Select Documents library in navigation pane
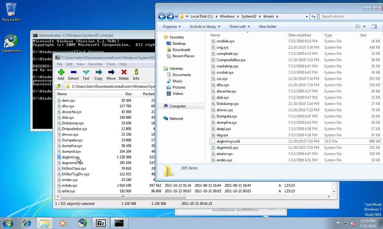383x229 pixels. click(182, 75)
